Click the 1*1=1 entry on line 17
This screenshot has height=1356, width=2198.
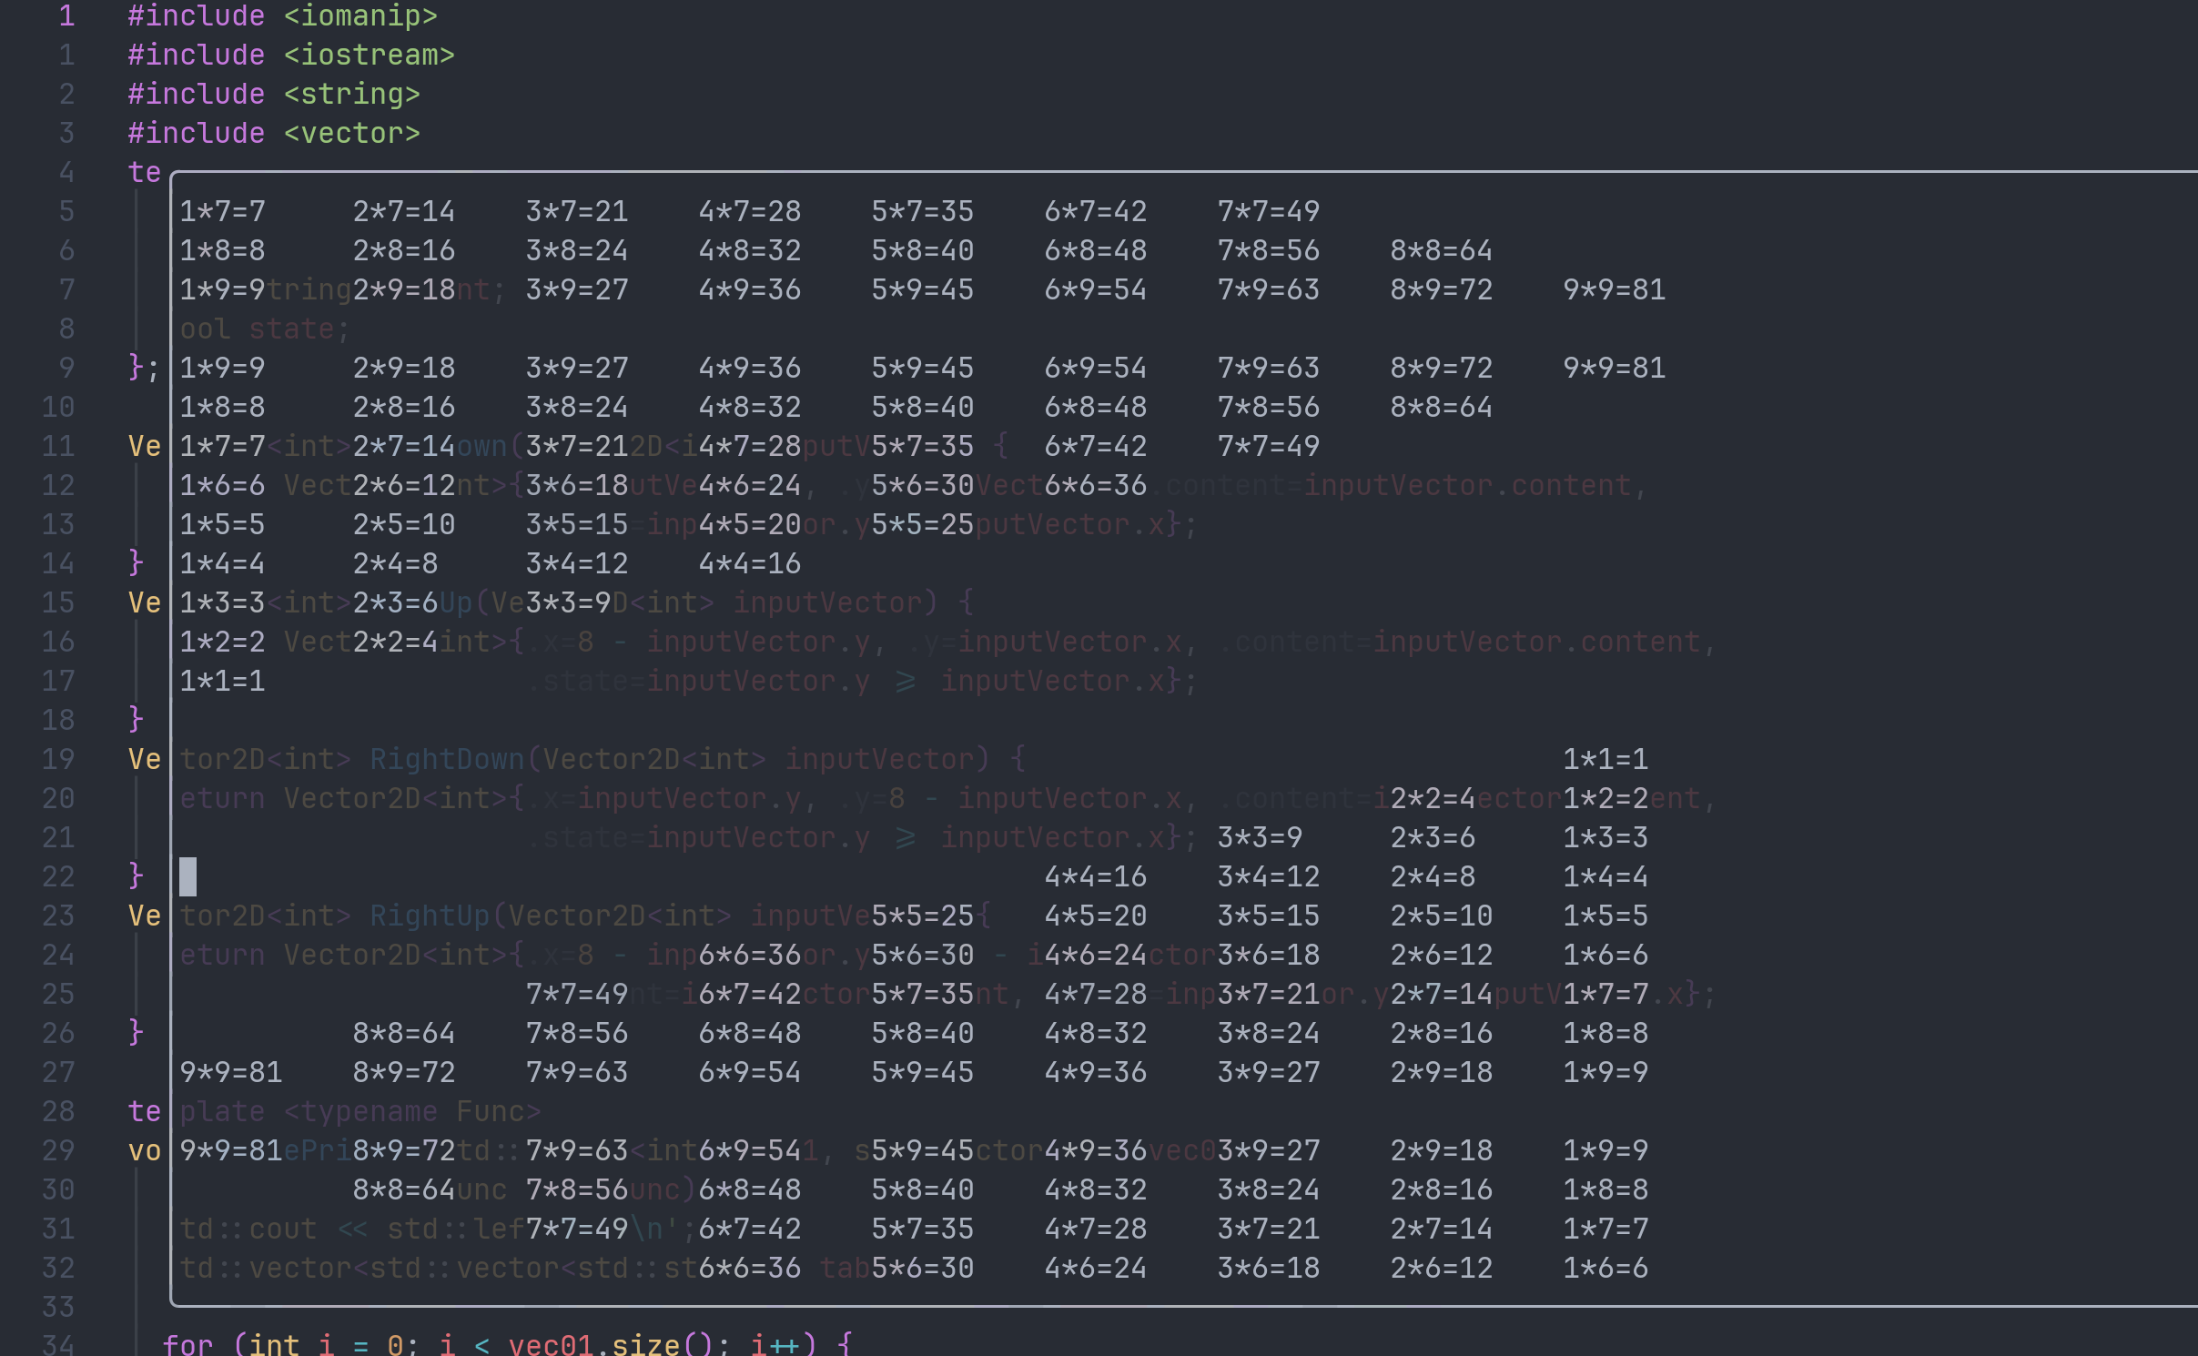click(x=222, y=681)
